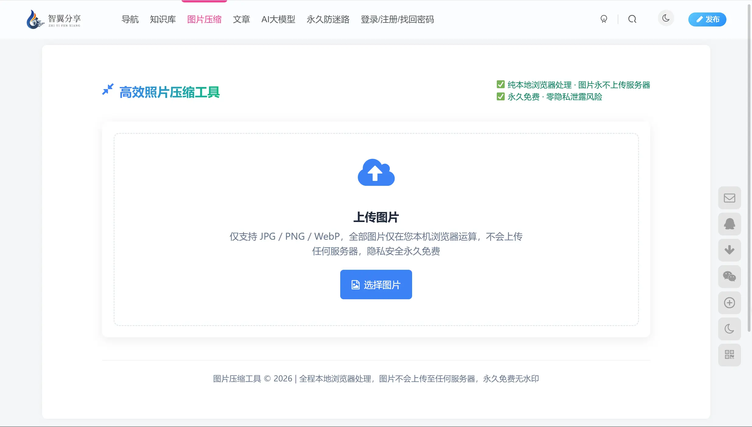This screenshot has height=427, width=752.
Task: Click the blue 发布 button
Action: (707, 19)
